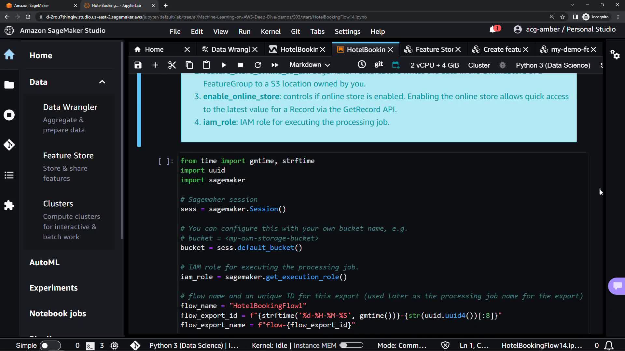Open the Kernel menu

[270, 32]
